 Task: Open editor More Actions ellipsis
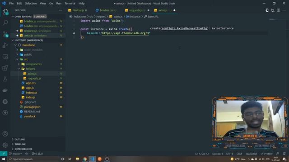284,10
